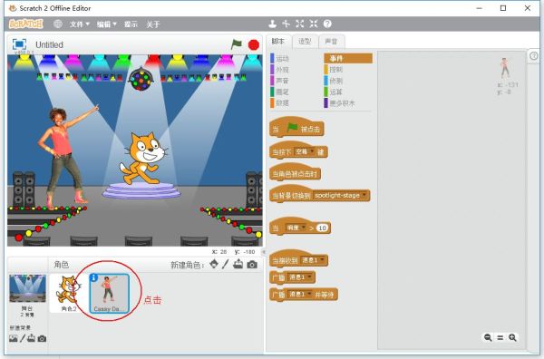This screenshot has width=544, height=359.
Task: Select the 侦测 (Sensing) block category
Action: click(x=334, y=81)
